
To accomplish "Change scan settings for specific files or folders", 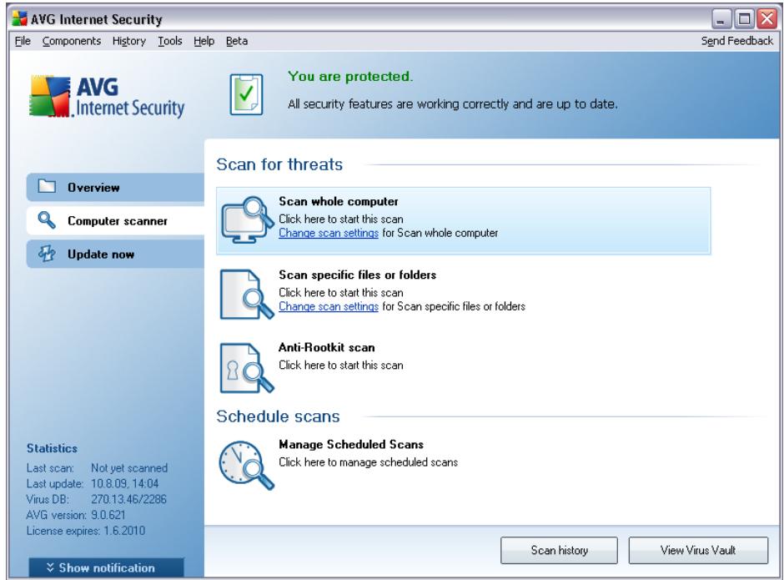I will [x=329, y=306].
